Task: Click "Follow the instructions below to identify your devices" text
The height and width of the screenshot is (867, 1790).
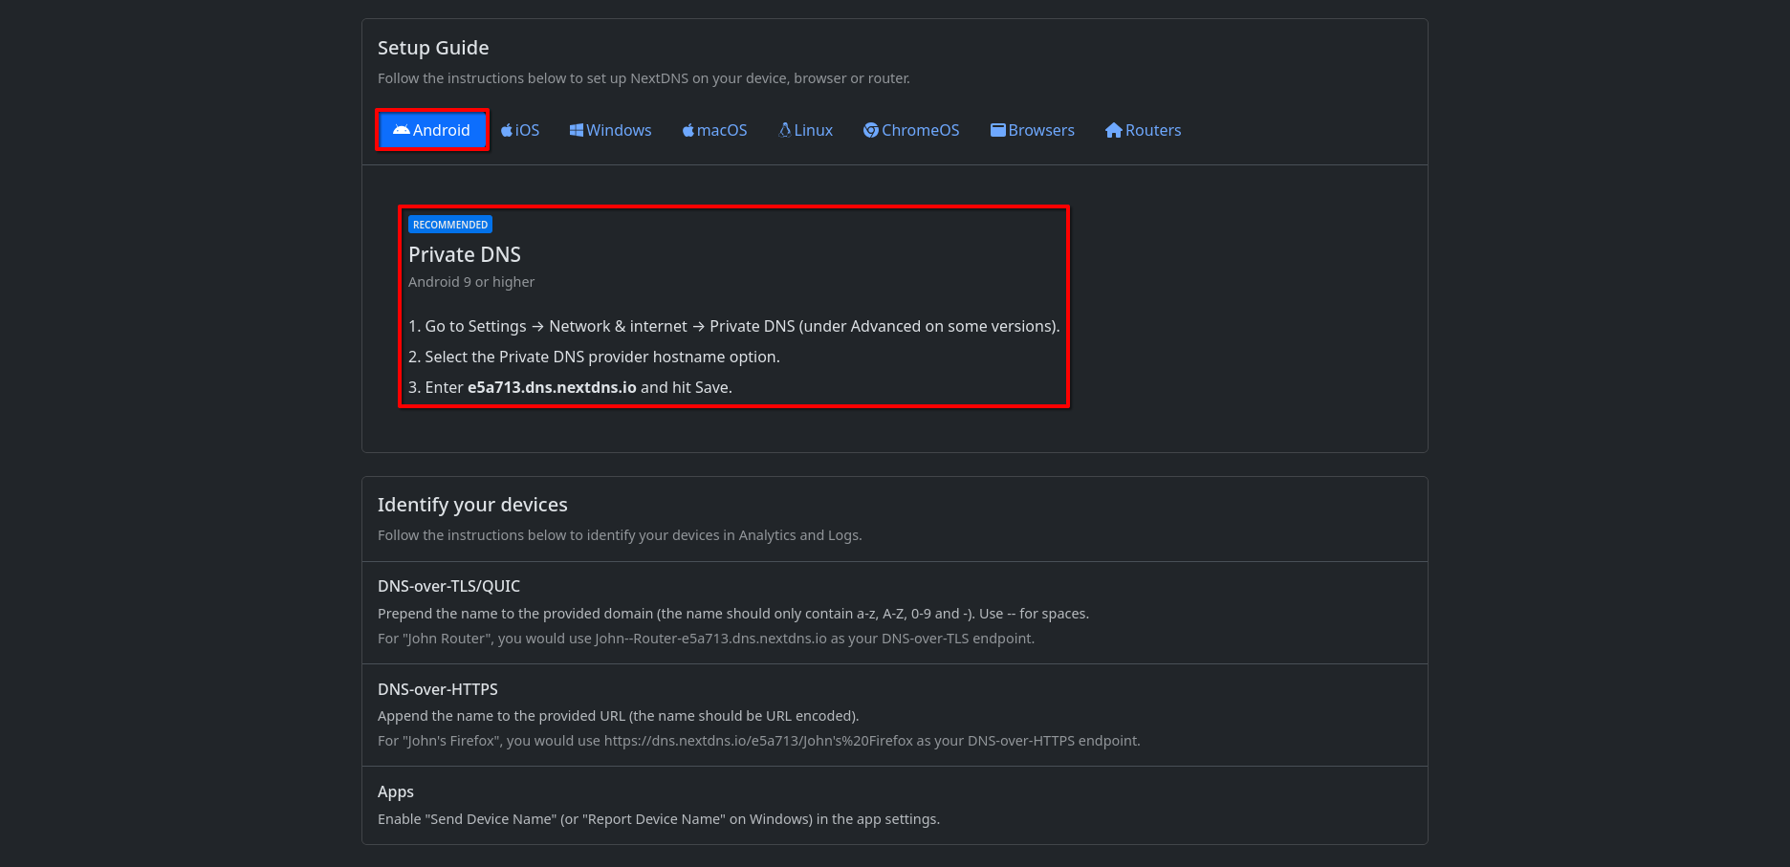Action: [x=620, y=535]
